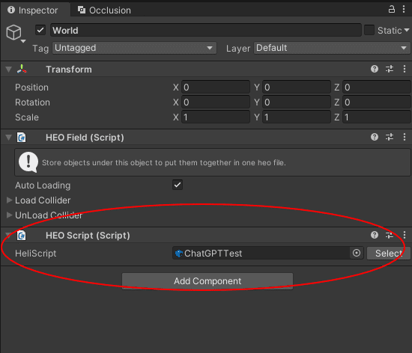Open HEO Script help reference icon
412x353 pixels.
click(x=375, y=235)
